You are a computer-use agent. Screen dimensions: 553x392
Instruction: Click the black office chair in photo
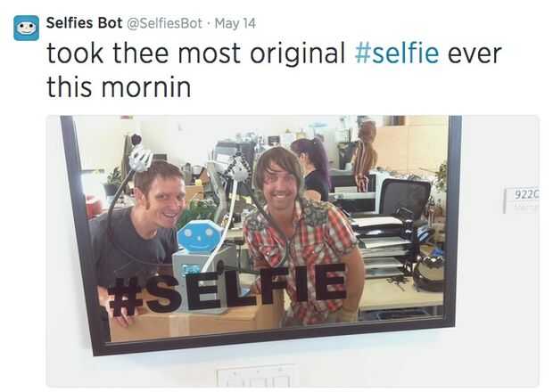pyautogui.click(x=407, y=198)
